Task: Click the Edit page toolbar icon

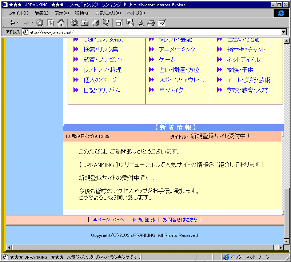Action: pos(162,23)
